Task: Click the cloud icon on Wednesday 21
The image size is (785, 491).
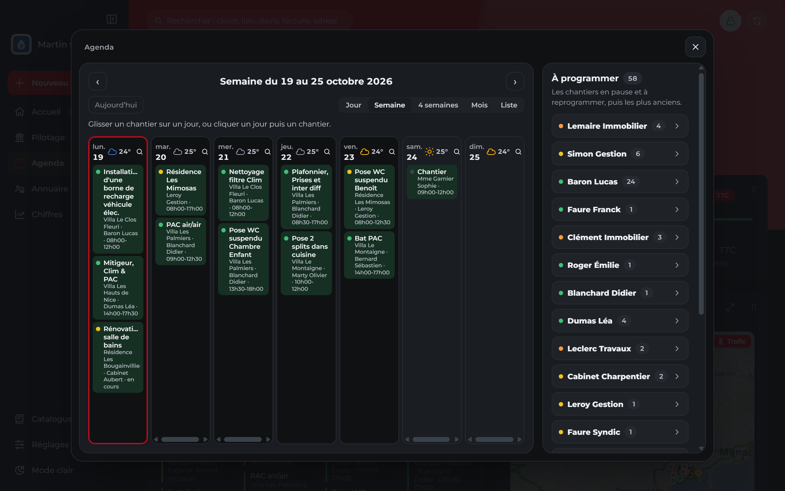Action: tap(240, 152)
